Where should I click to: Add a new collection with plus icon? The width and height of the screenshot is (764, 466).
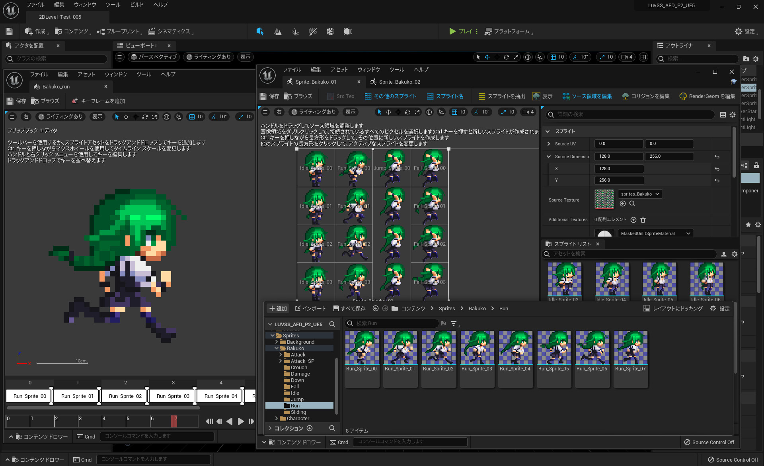pyautogui.click(x=310, y=428)
